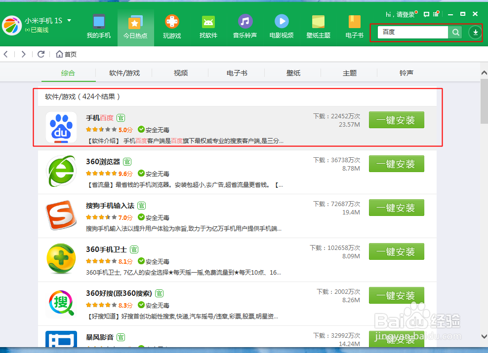Open the 找软件 (Find Software) section
The image size is (488, 353).
pyautogui.click(x=208, y=27)
